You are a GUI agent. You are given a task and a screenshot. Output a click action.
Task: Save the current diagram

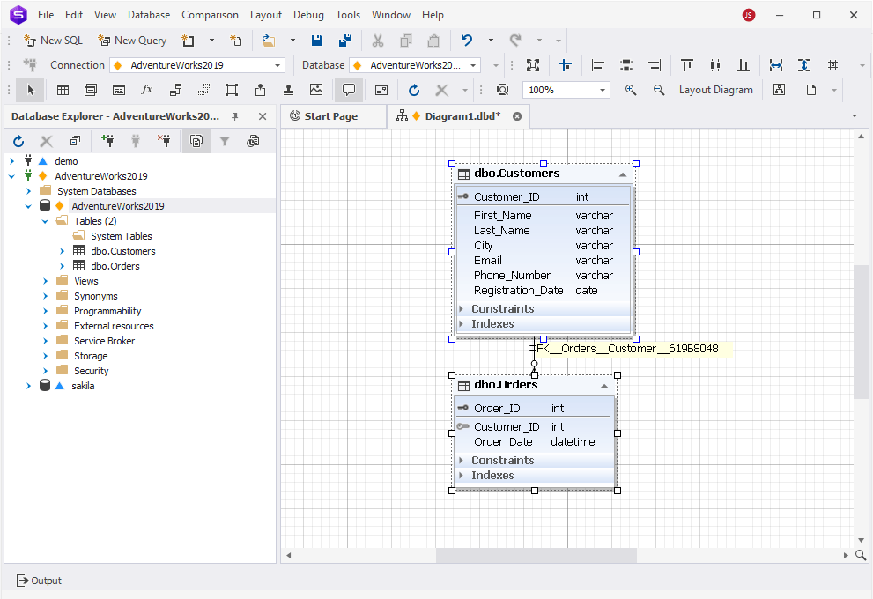pyautogui.click(x=316, y=40)
